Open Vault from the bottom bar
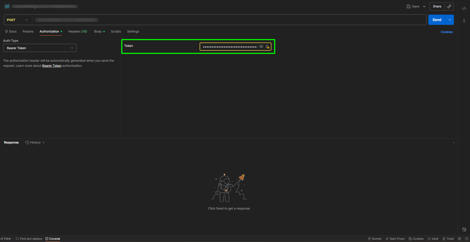This screenshot has height=242, width=470. click(x=433, y=239)
